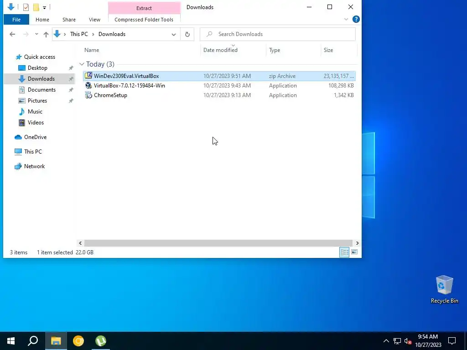Click the 10/27/2023 9:13 AM date cell
Screen dimensions: 467x350
[x=227, y=95]
